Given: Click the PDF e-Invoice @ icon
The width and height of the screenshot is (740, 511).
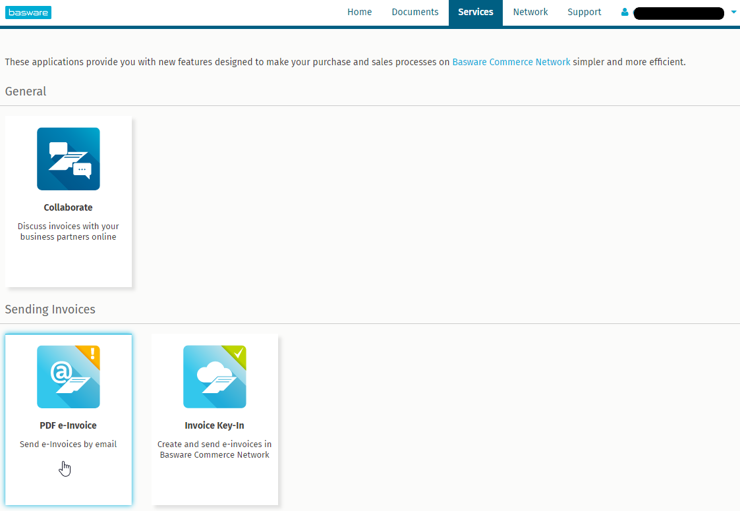Looking at the screenshot, I should pyautogui.click(x=68, y=377).
